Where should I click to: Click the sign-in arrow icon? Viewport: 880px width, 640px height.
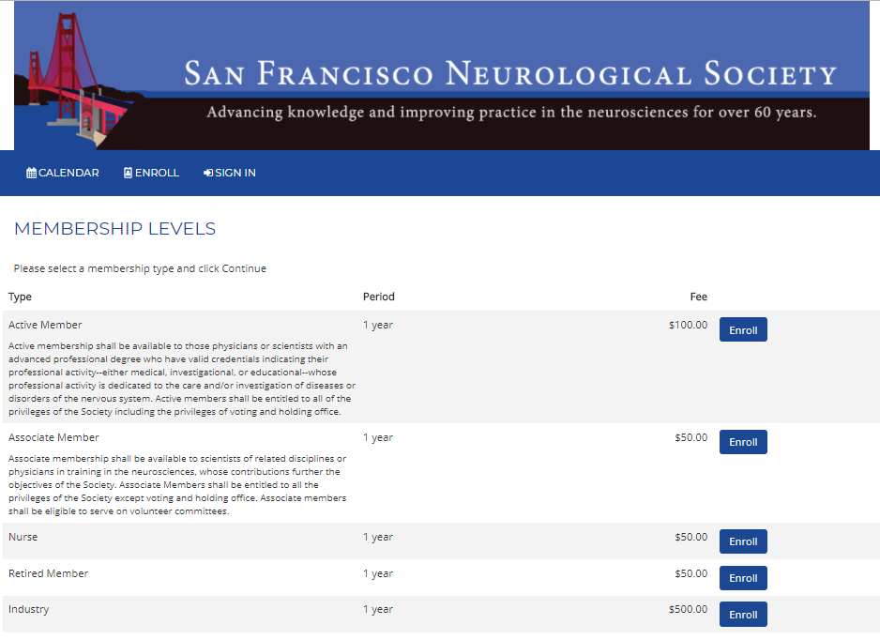coord(208,173)
